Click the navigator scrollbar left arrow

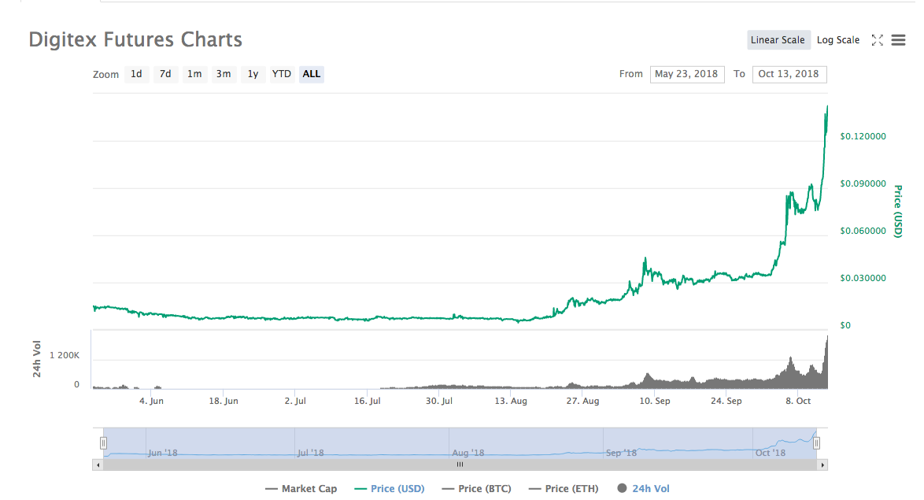click(98, 465)
